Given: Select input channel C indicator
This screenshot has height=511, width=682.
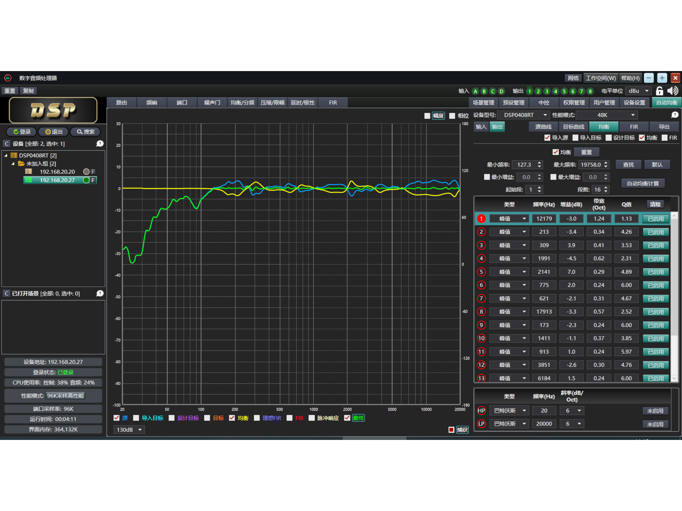Looking at the screenshot, I should point(493,92).
